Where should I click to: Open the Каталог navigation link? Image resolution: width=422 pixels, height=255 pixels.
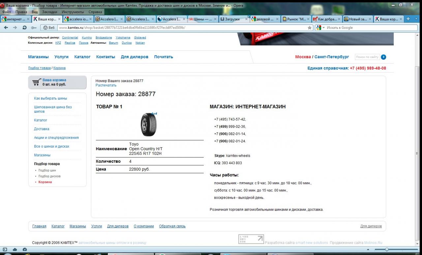[x=82, y=57]
